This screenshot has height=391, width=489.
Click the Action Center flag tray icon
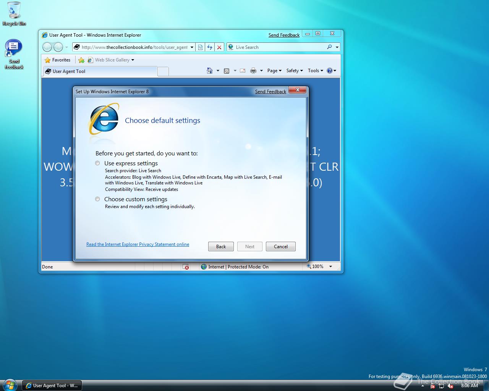coord(432,386)
